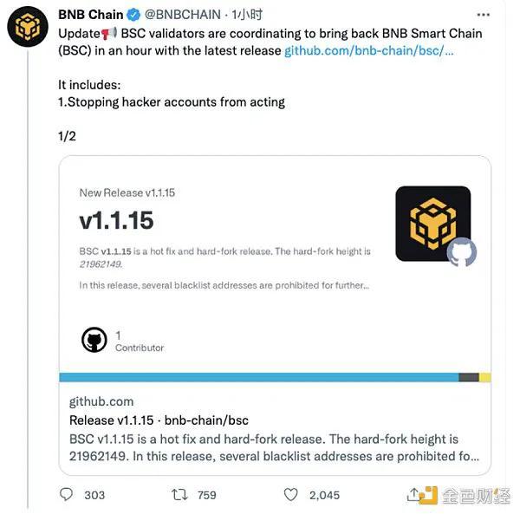Image resolution: width=520 pixels, height=514 pixels.
Task: Click the github.com domain label
Action: point(101,401)
